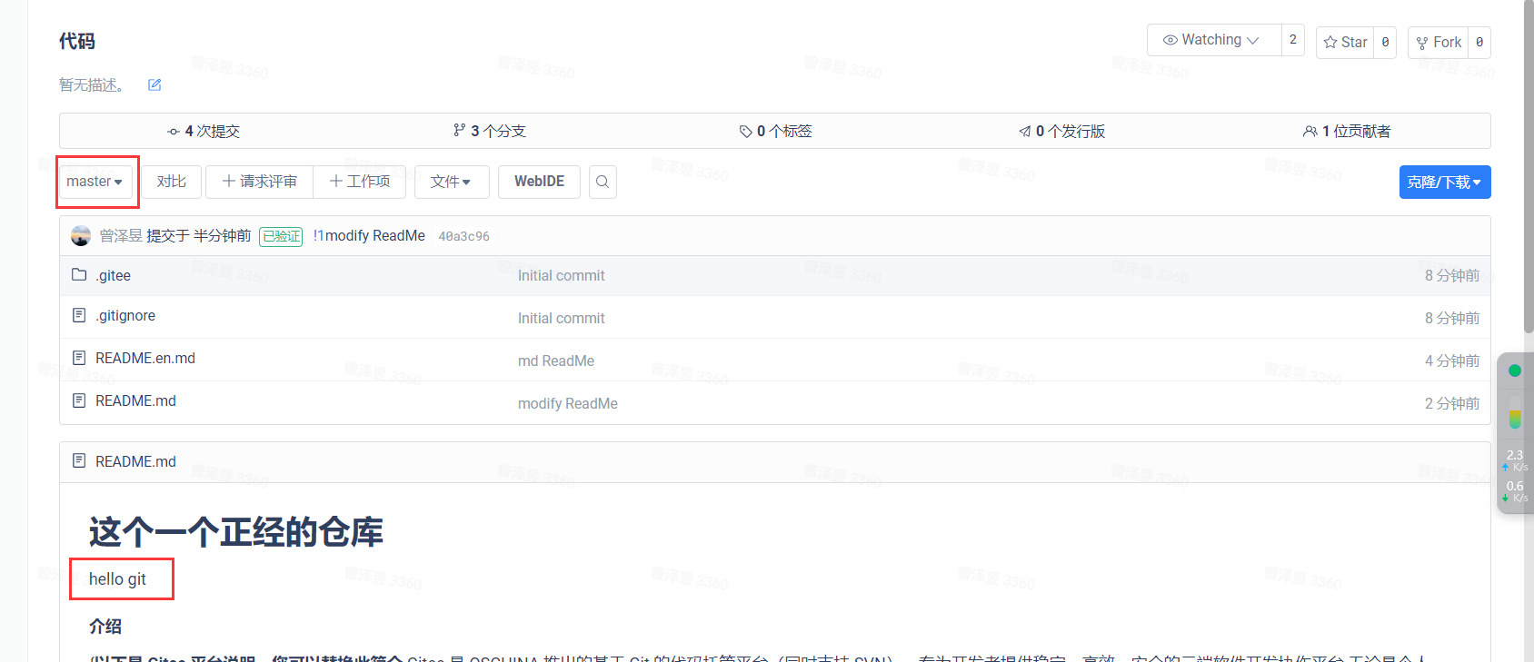The width and height of the screenshot is (1534, 662).
Task: Open the !1modify ReadMe commit message
Action: tap(369, 236)
